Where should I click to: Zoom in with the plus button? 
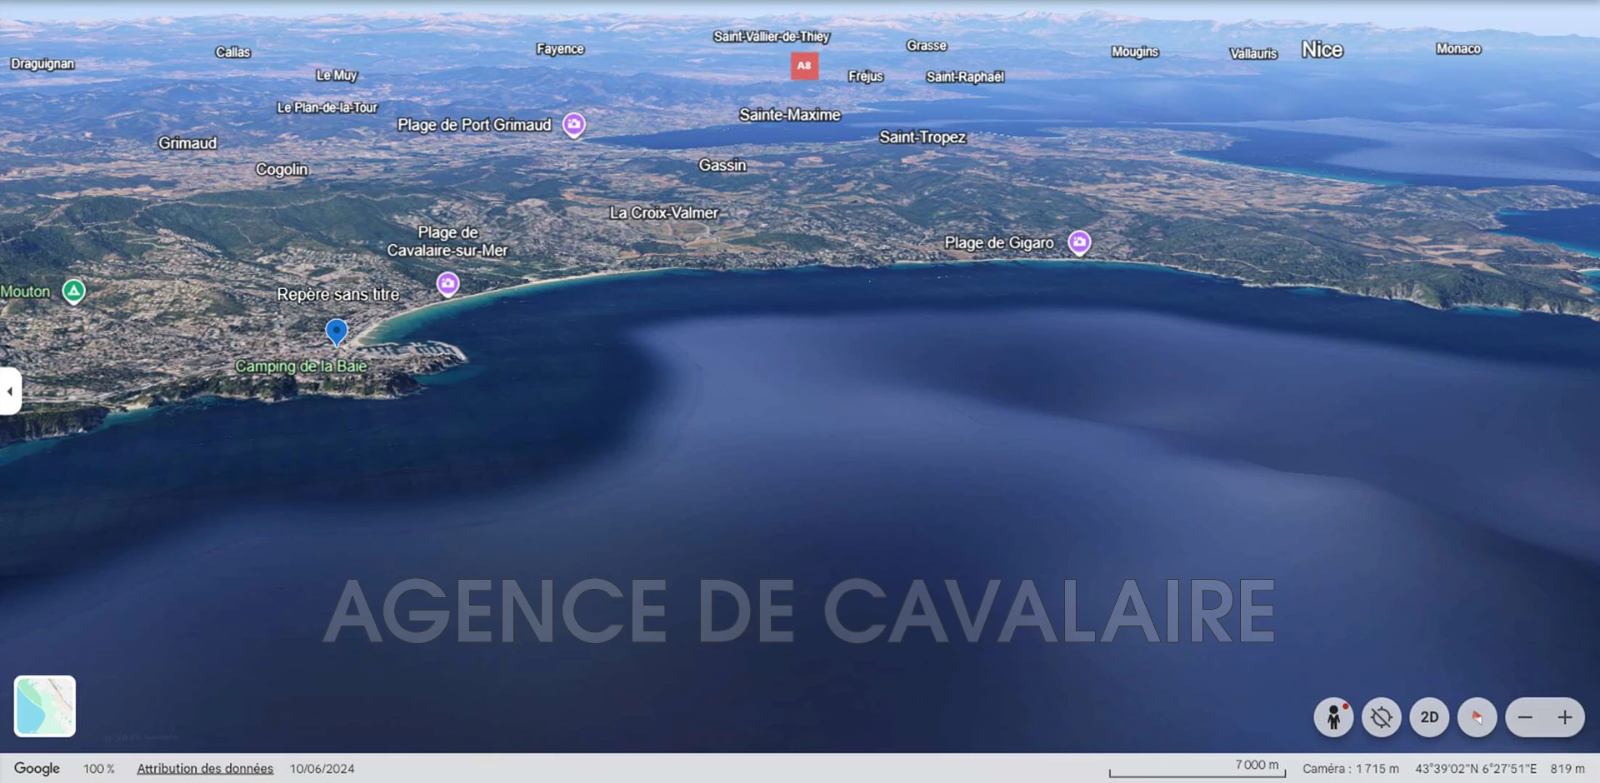1565,717
